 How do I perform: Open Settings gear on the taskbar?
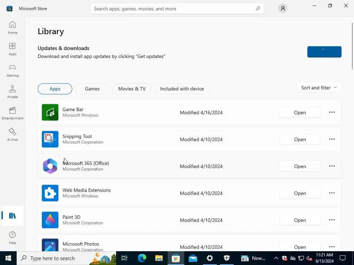tap(210, 258)
